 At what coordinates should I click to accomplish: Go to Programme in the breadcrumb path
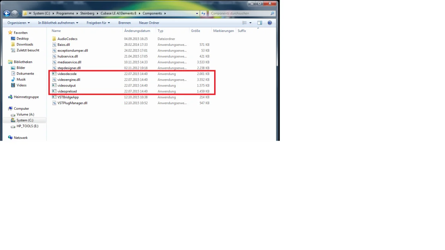click(x=65, y=14)
